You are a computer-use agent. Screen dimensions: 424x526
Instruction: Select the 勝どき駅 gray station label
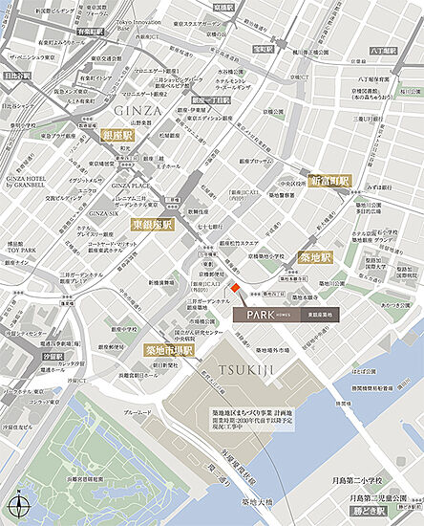369,512
